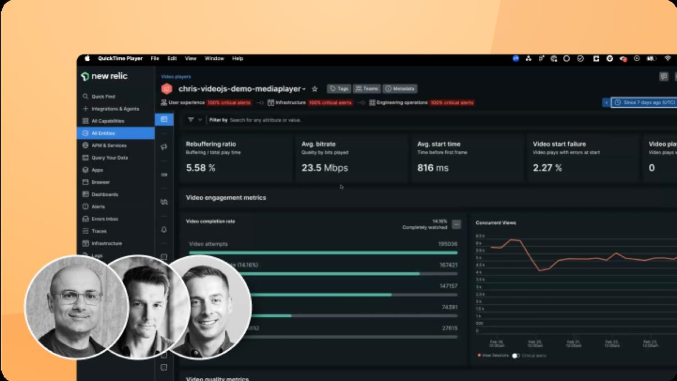Open Dashboards in sidebar

coord(100,194)
